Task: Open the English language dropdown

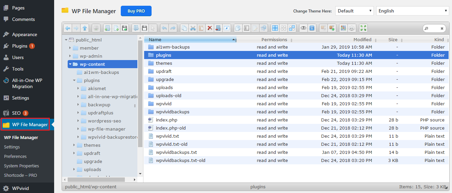Action: pos(412,11)
